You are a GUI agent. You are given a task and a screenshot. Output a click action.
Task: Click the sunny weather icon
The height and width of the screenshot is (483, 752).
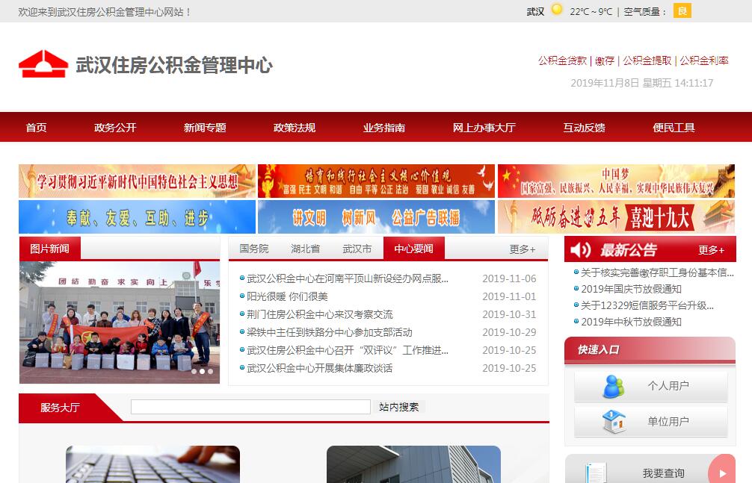557,10
